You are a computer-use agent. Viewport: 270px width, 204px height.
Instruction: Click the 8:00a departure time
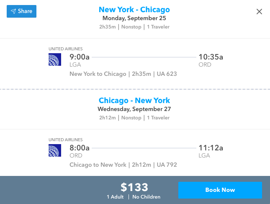[80, 147]
